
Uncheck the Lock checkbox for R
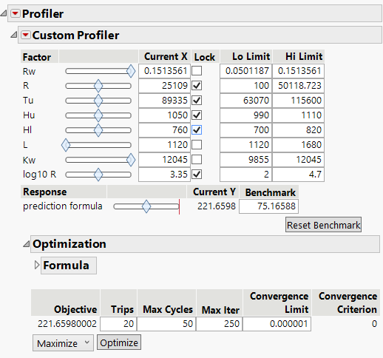(197, 86)
